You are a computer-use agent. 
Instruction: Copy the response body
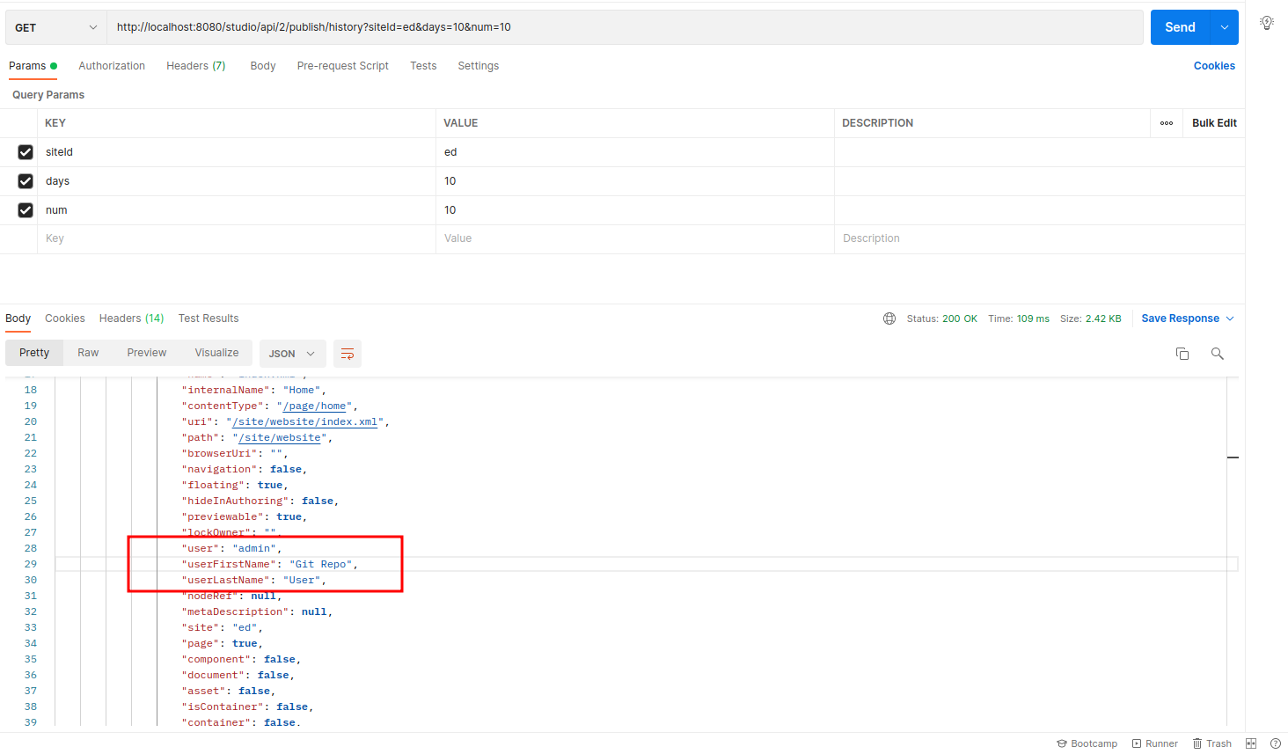coord(1182,353)
